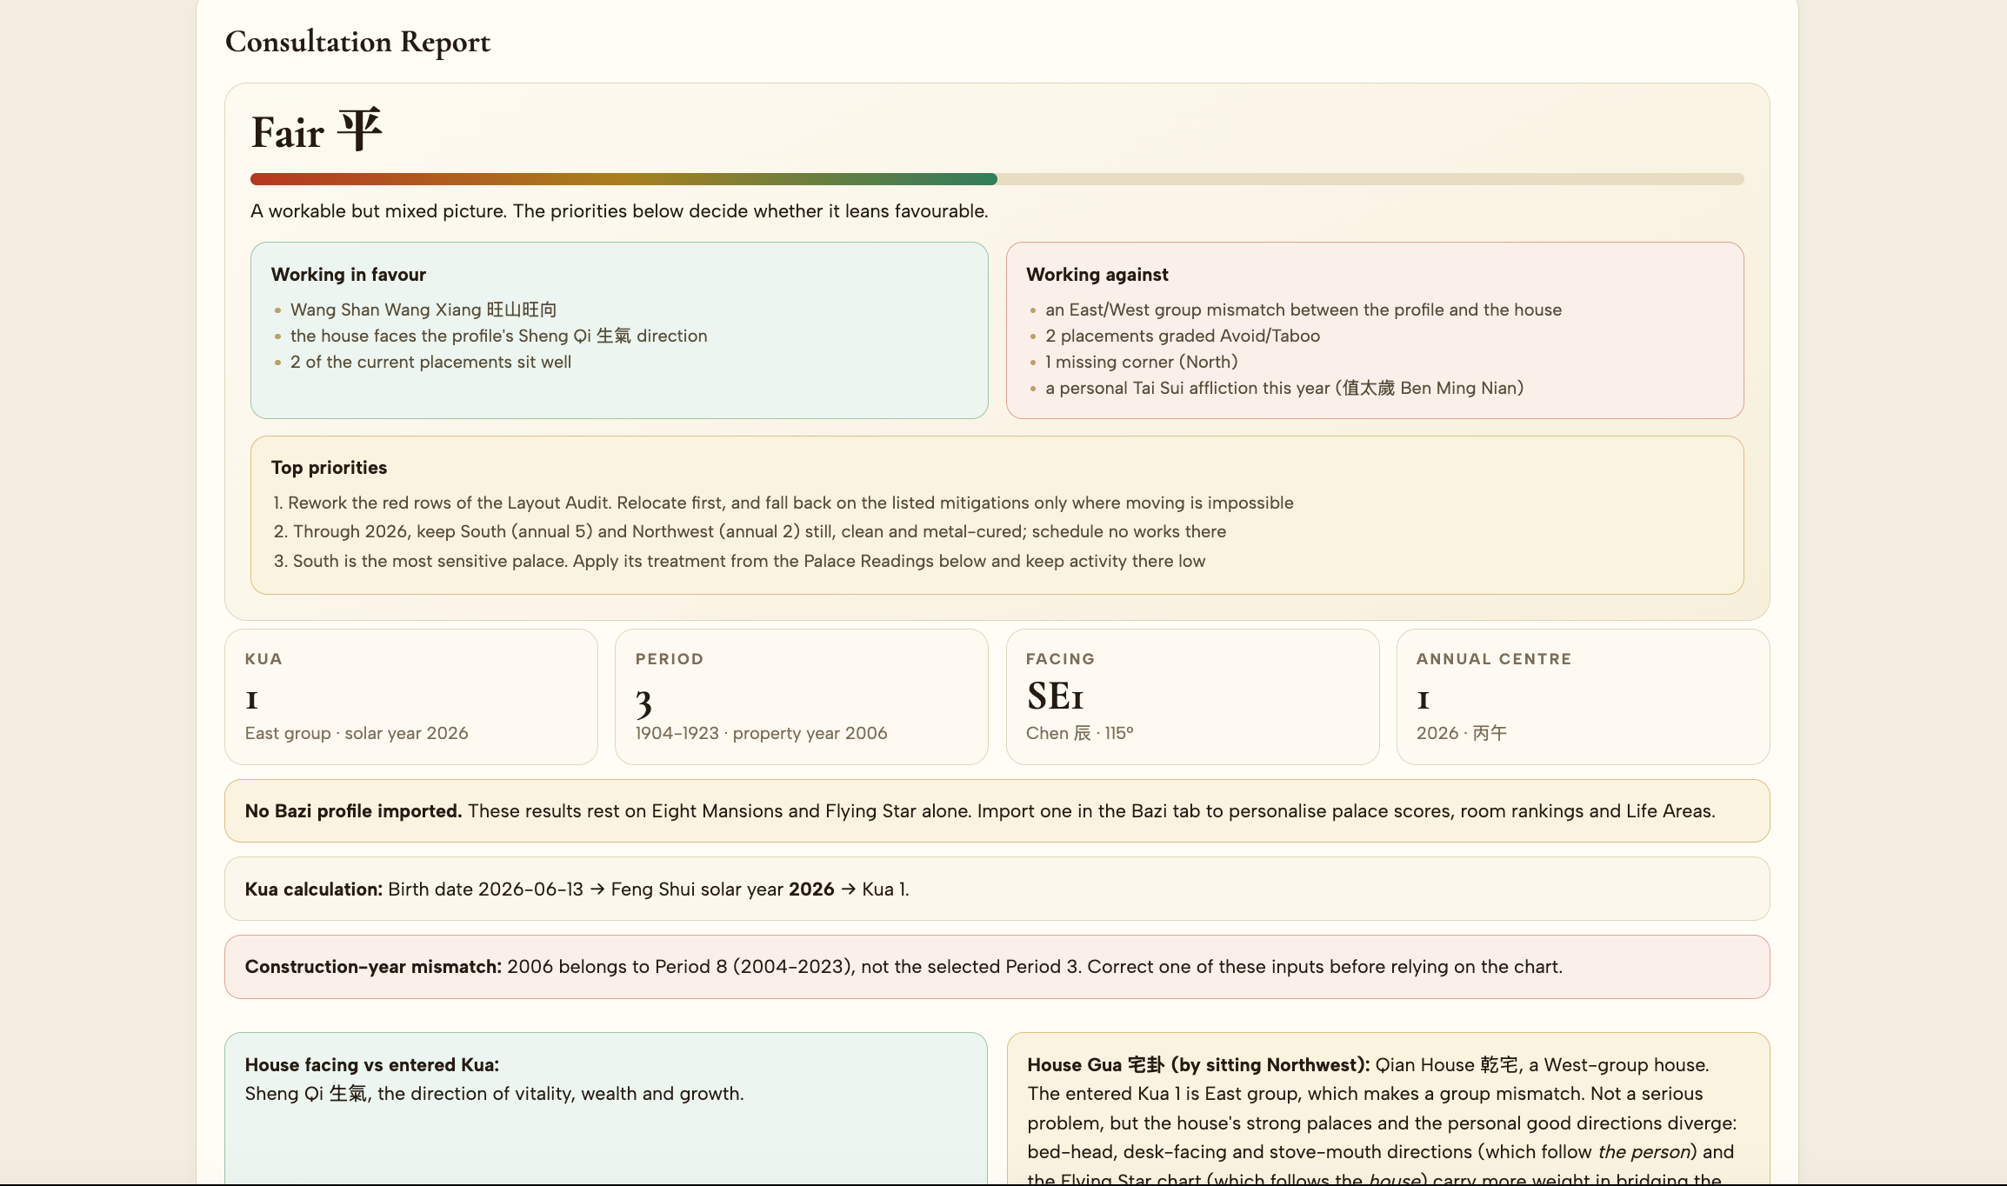
Task: Click '1904–1923 · property year 2006' text
Action: coord(761,733)
